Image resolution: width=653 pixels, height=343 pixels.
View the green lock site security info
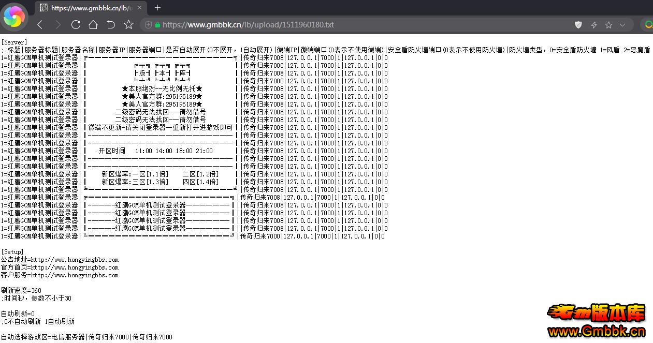click(x=157, y=25)
